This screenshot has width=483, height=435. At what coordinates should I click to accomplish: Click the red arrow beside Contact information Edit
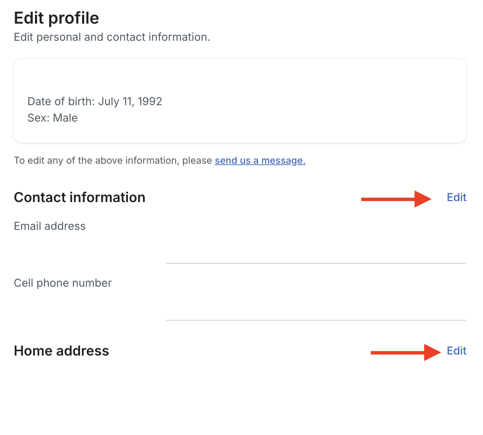click(396, 199)
